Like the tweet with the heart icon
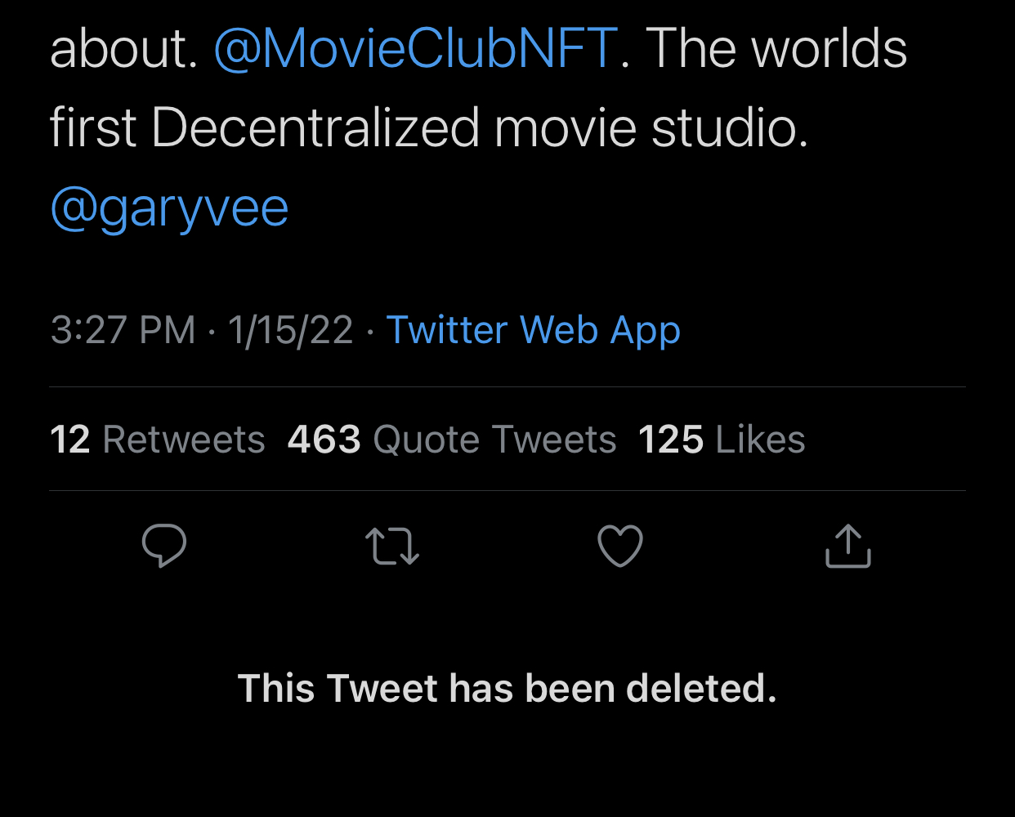 click(620, 546)
